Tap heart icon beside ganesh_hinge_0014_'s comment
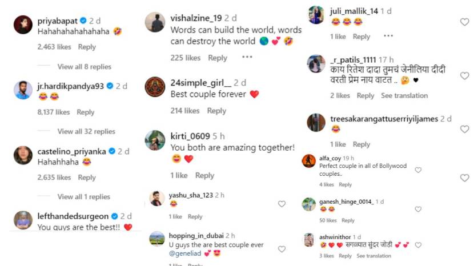Screen dimensions: 474x266 coord(418,209)
